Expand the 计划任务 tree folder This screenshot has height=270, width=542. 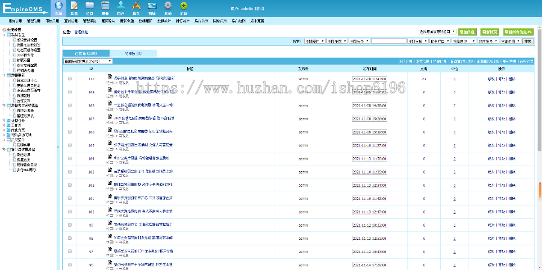point(4,121)
